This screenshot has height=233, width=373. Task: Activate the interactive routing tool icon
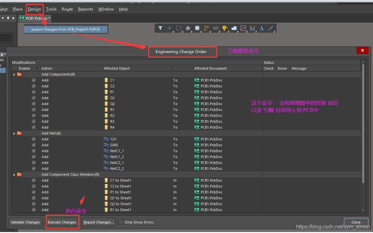(206, 28)
